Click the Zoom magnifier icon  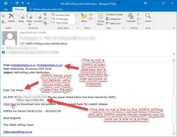[148, 16]
